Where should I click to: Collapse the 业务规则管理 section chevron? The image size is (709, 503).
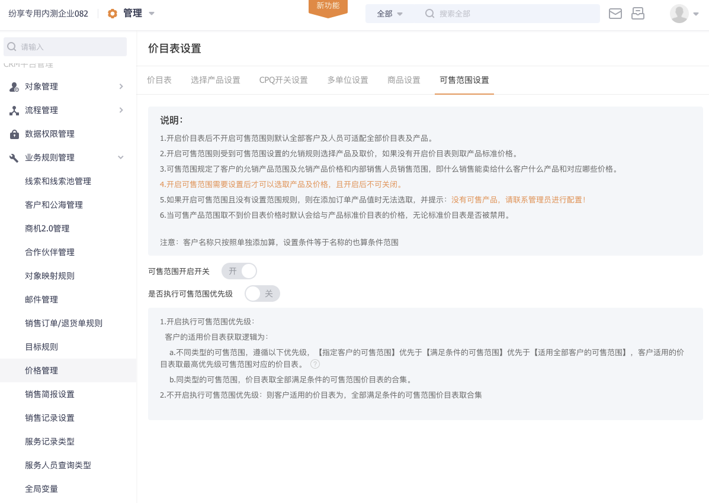[x=121, y=157]
